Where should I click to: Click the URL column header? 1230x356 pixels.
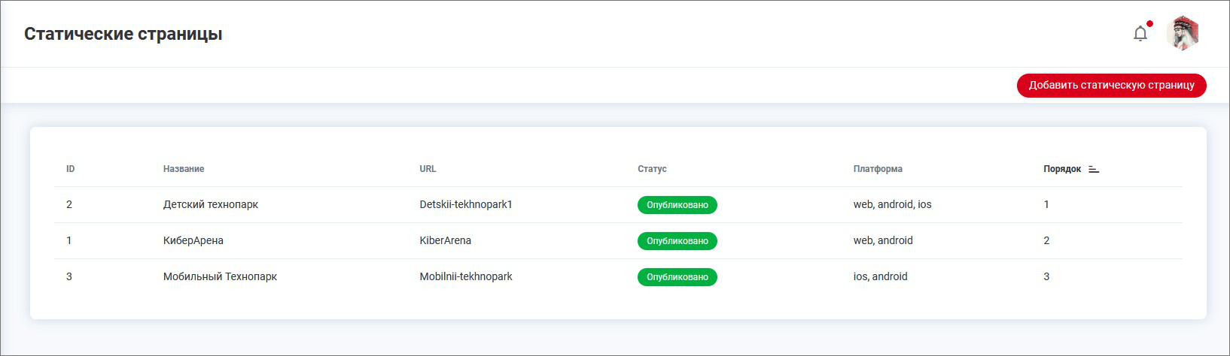pyautogui.click(x=428, y=169)
